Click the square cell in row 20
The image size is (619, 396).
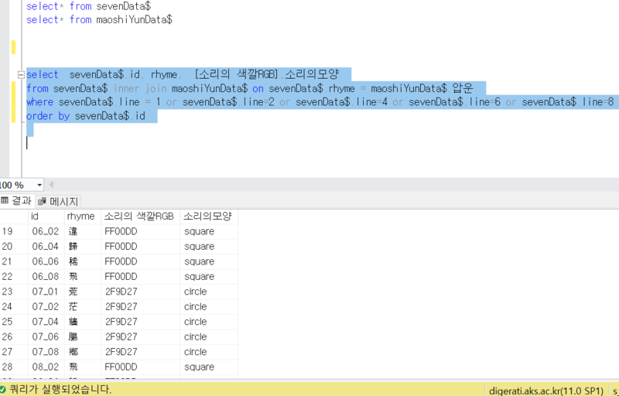click(209, 247)
